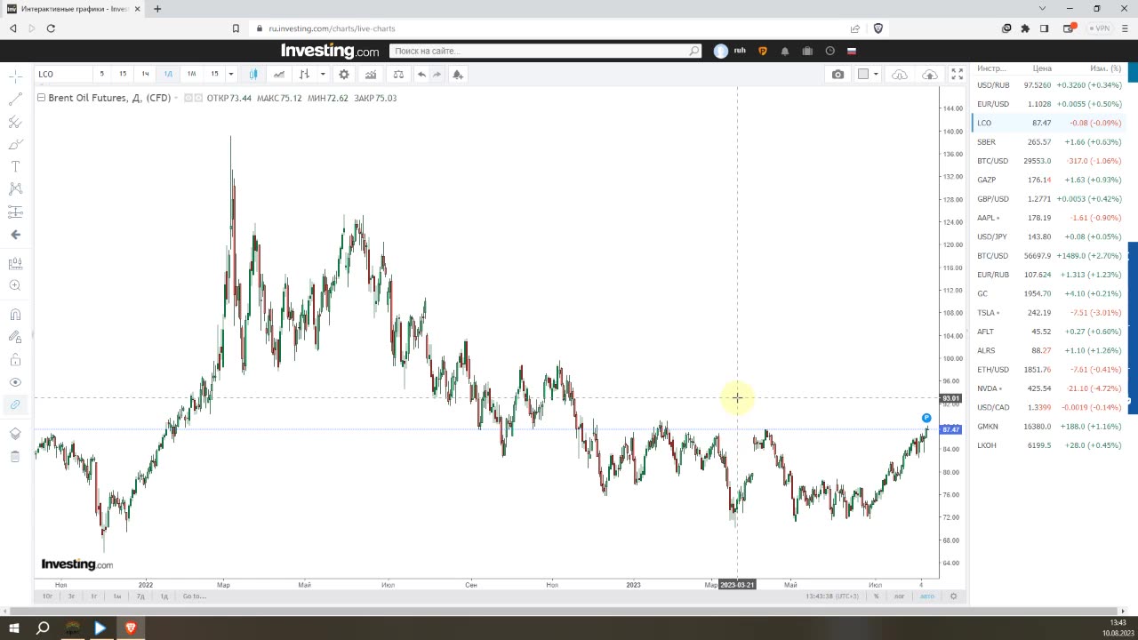Image resolution: width=1138 pixels, height=640 pixels.
Task: Open the indicators menu
Action: tap(371, 74)
